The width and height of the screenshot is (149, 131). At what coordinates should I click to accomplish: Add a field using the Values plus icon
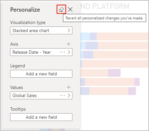pos(68,87)
